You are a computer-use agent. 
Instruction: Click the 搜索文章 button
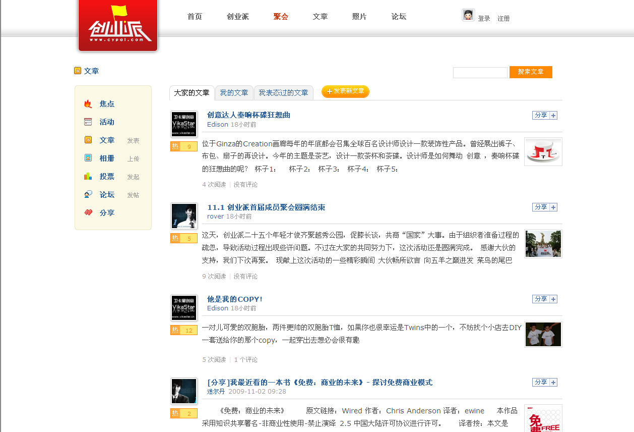pos(531,72)
